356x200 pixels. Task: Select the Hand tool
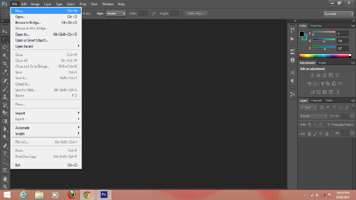5,179
